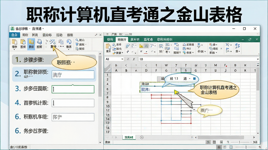The height and width of the screenshot is (150, 268).
Task: Open the dropdown arrow under the blue swirl icon
Action: pos(69,49)
